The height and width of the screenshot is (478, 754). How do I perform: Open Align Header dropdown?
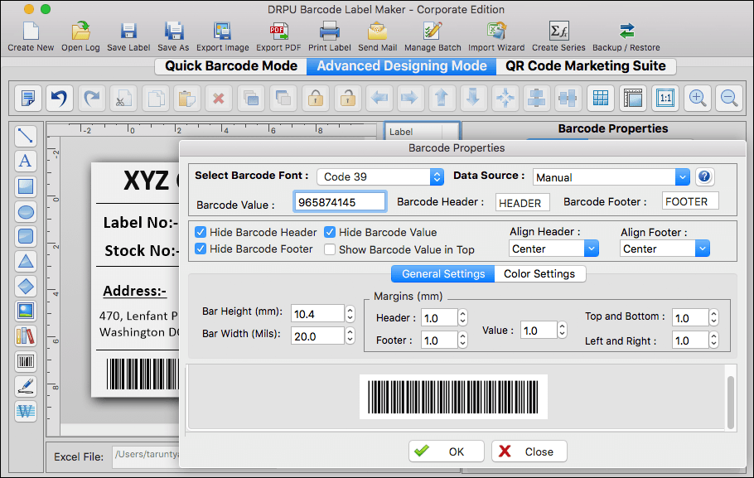(553, 249)
